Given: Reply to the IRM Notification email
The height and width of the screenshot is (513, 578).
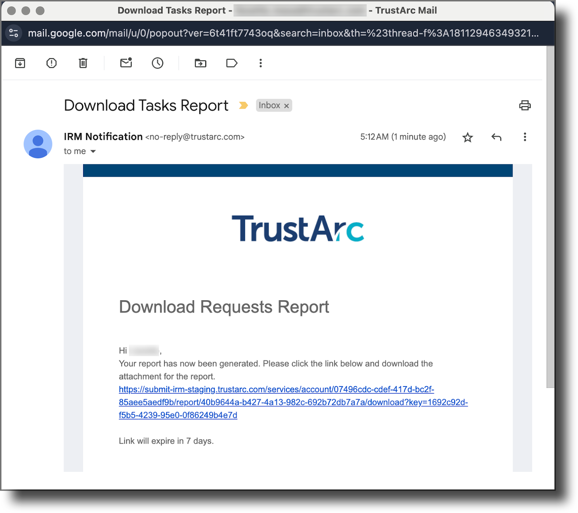Looking at the screenshot, I should tap(496, 137).
